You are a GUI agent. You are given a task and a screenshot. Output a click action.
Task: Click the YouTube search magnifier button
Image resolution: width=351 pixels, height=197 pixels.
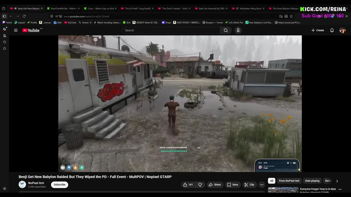(226, 30)
